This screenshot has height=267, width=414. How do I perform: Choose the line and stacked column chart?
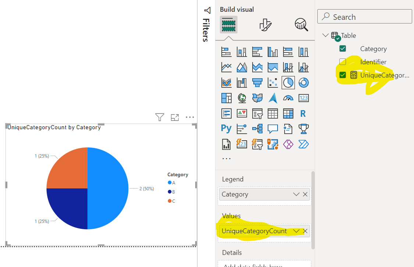(x=288, y=67)
